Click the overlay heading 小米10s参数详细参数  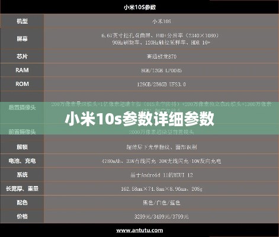click(x=140, y=119)
